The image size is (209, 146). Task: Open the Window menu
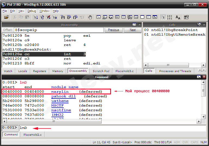(x=44, y=11)
